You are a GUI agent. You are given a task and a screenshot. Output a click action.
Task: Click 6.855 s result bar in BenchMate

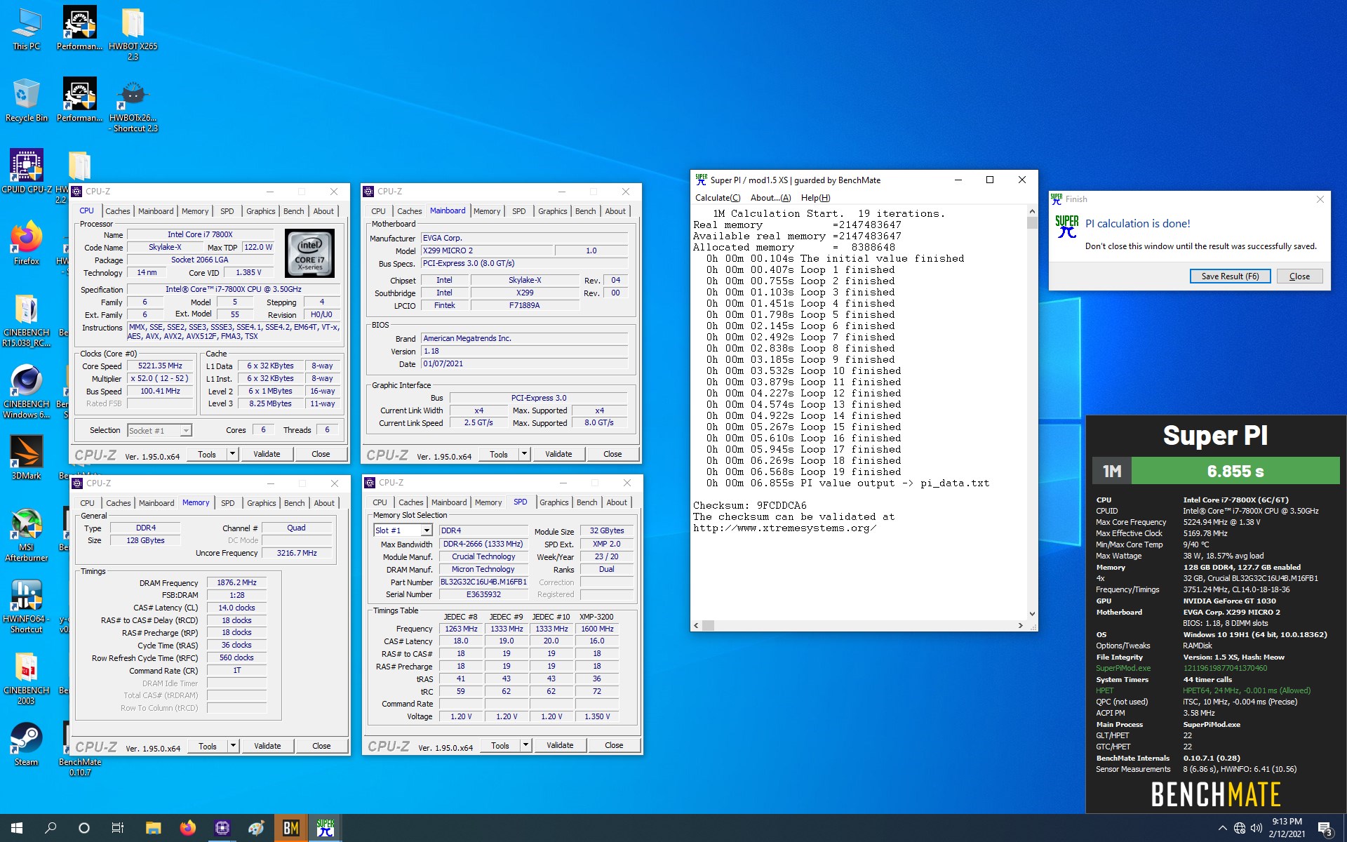coord(1235,471)
